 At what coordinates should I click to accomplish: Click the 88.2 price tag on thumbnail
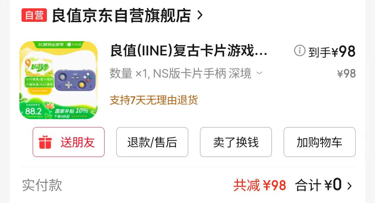[x=33, y=111]
